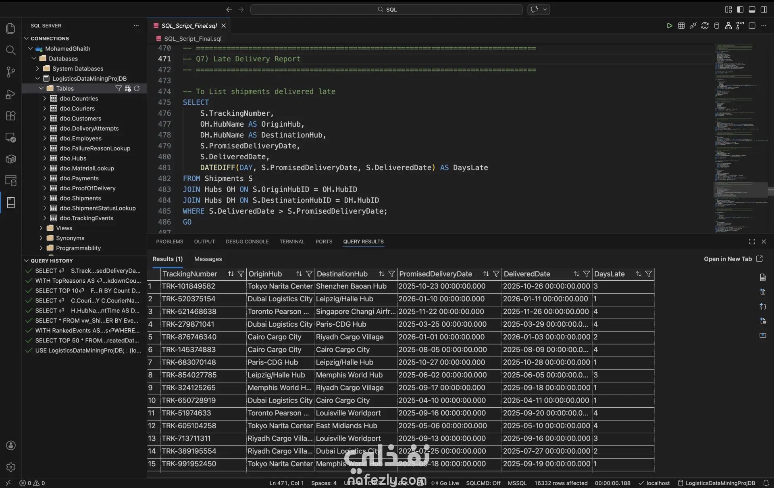Screen dimensions: 774x488
Task: Open notifications bell in status bar
Action: 766,483
